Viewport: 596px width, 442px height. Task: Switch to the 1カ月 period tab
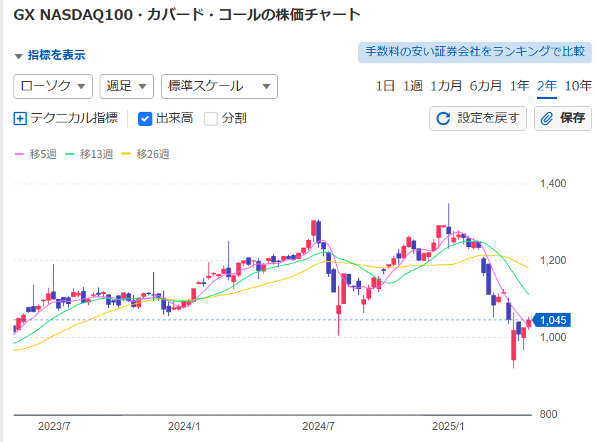pyautogui.click(x=446, y=86)
